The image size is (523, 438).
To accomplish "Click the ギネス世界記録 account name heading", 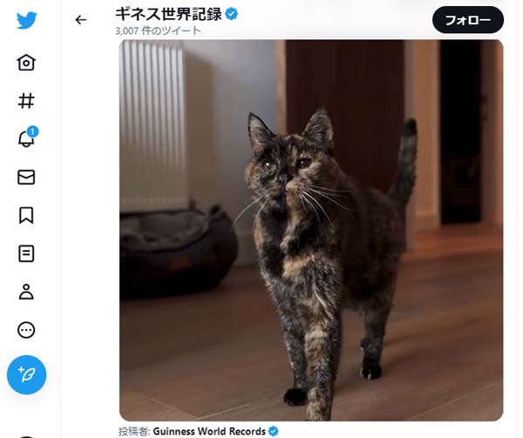I will tap(168, 14).
